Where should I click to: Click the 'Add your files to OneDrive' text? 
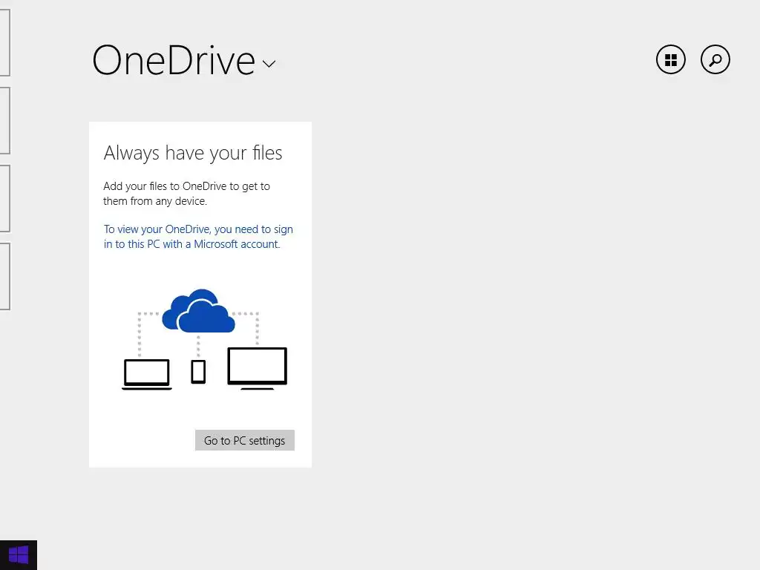coord(186,194)
